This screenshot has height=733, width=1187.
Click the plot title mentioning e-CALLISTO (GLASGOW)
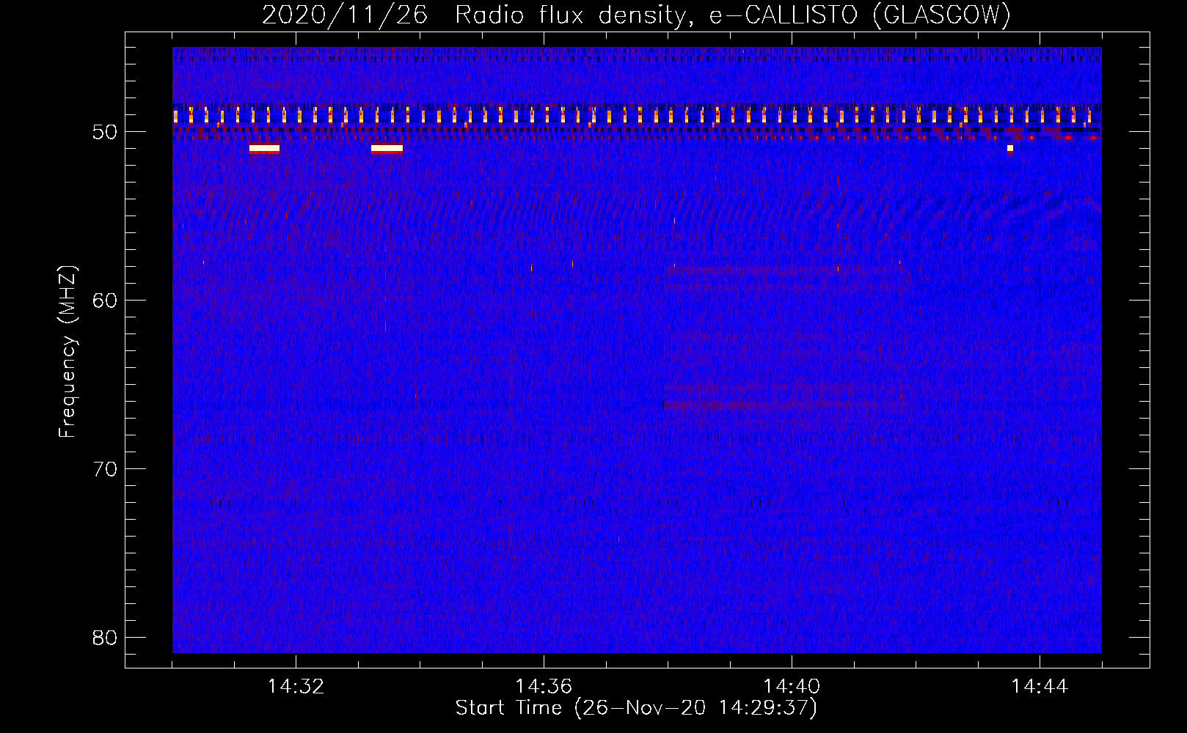(x=636, y=15)
